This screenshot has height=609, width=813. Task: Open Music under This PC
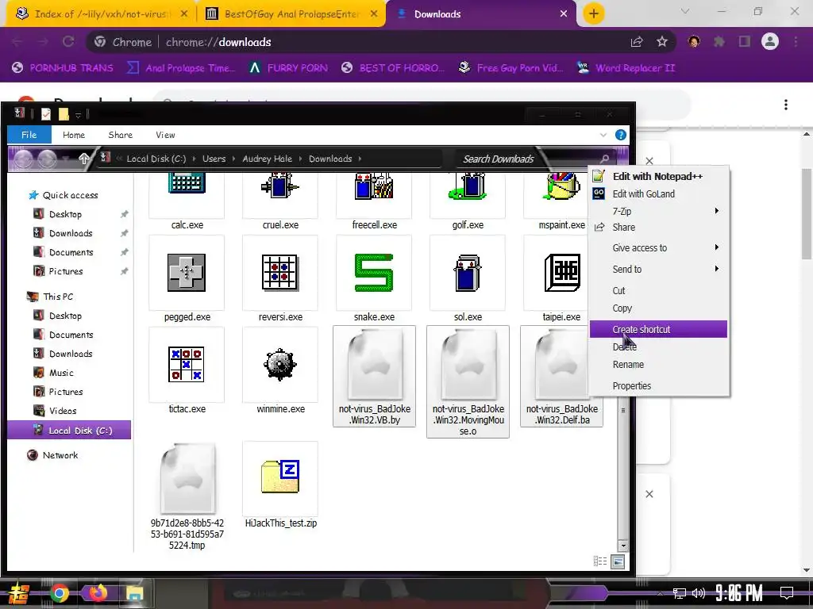pyautogui.click(x=61, y=373)
